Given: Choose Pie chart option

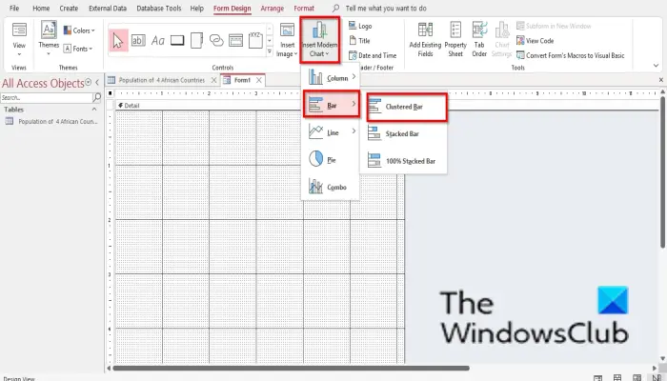Looking at the screenshot, I should coord(330,159).
